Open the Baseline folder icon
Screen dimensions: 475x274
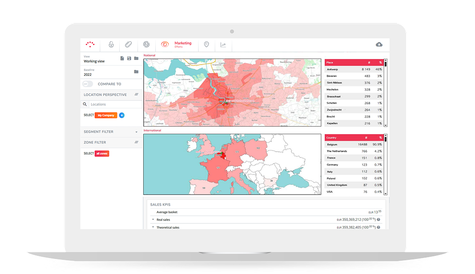(136, 72)
